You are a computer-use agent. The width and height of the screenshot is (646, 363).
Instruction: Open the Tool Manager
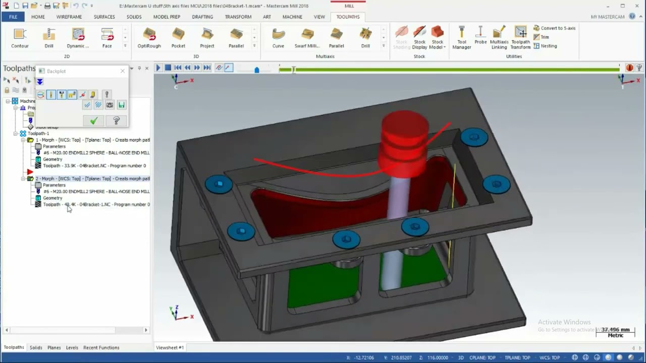[x=461, y=38]
